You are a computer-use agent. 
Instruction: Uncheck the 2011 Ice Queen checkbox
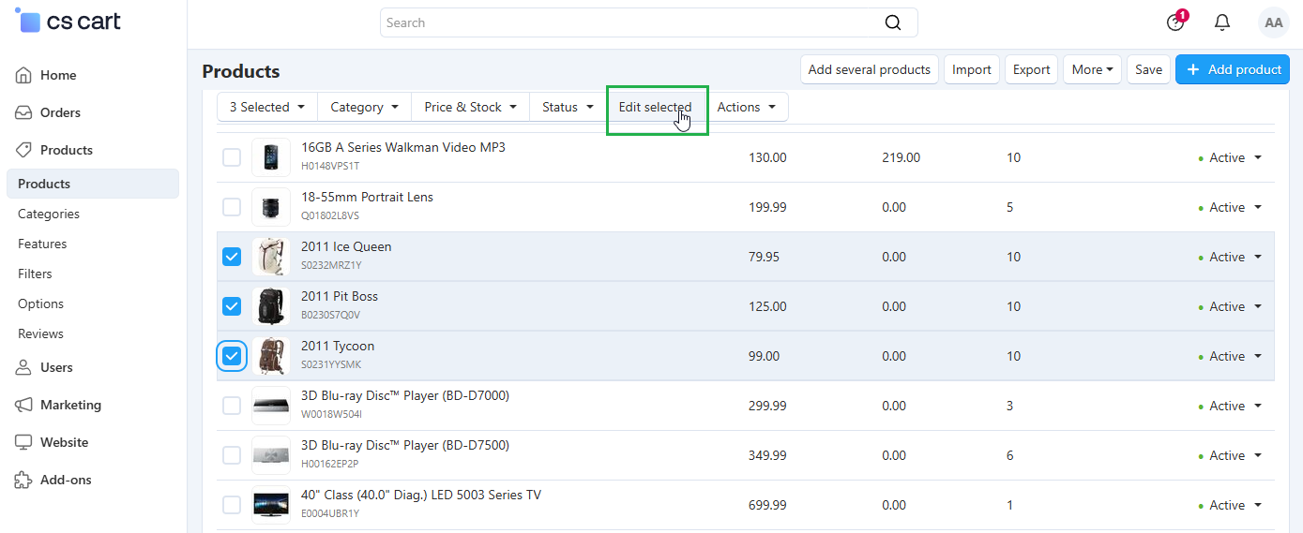pos(232,257)
